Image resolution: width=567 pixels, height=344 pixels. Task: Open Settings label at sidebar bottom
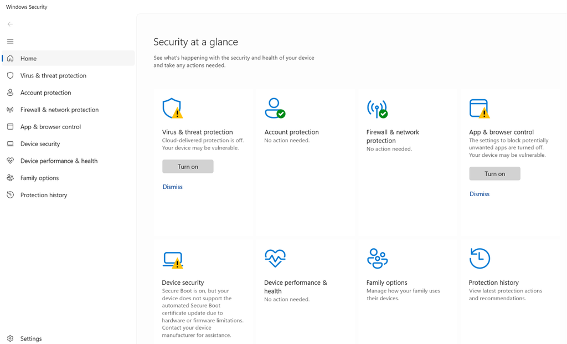tap(31, 338)
